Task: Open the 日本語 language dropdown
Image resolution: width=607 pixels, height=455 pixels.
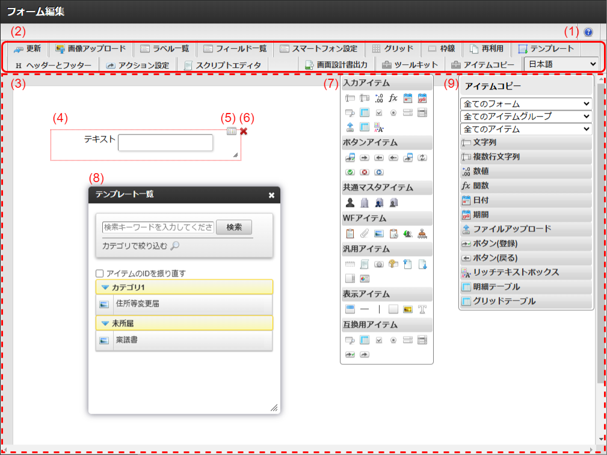Action: point(561,64)
